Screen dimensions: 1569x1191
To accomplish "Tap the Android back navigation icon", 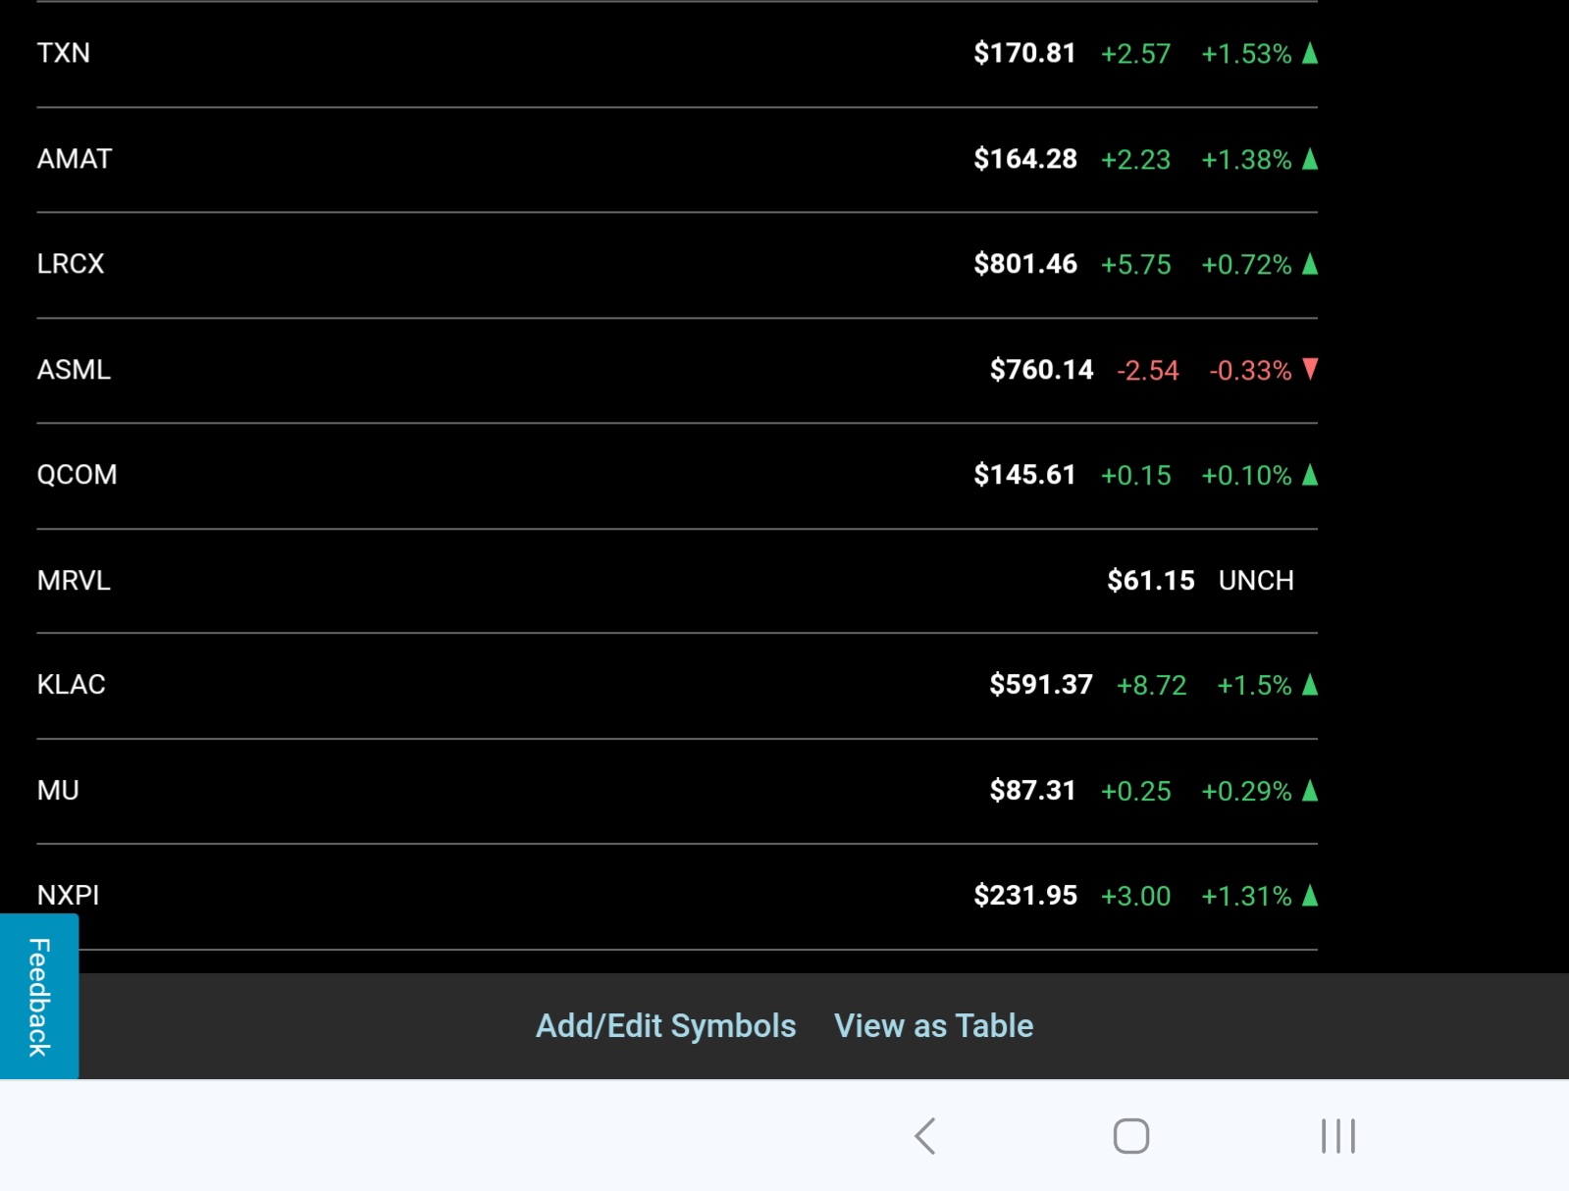I will (925, 1136).
